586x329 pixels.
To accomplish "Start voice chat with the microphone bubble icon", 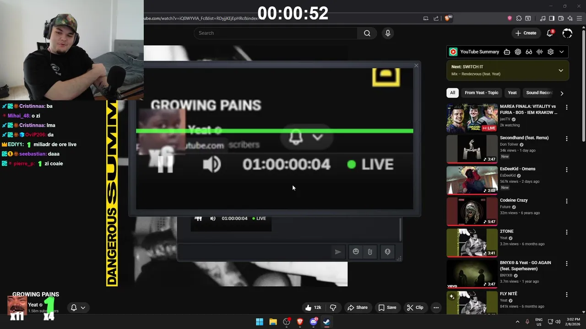I will click(387, 252).
